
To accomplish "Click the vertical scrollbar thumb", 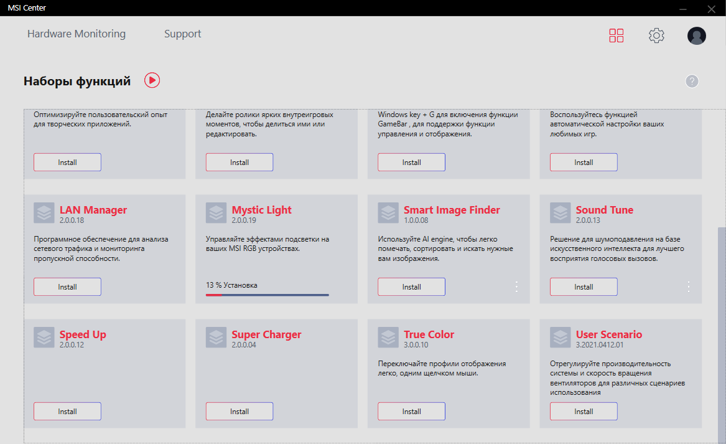I will pos(722,334).
